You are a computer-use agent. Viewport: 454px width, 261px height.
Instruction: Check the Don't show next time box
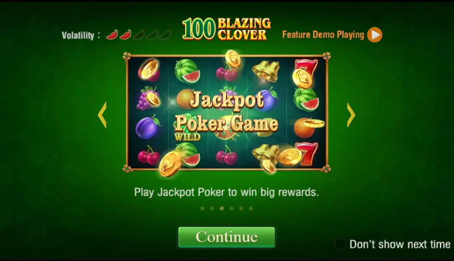tap(340, 244)
